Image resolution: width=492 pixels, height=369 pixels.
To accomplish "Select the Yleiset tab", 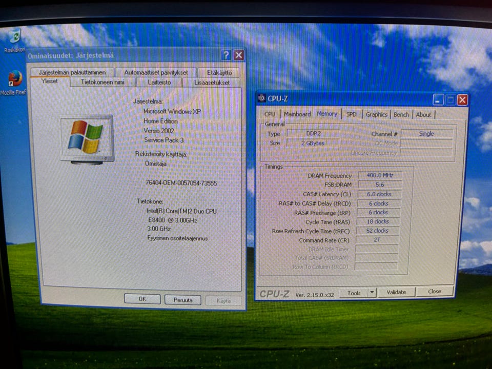I will tap(50, 81).
